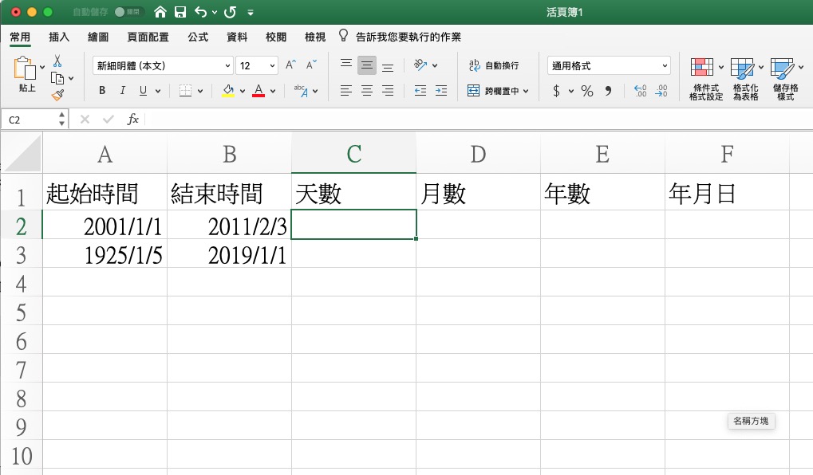
Task: Align text to top
Action: click(x=345, y=65)
